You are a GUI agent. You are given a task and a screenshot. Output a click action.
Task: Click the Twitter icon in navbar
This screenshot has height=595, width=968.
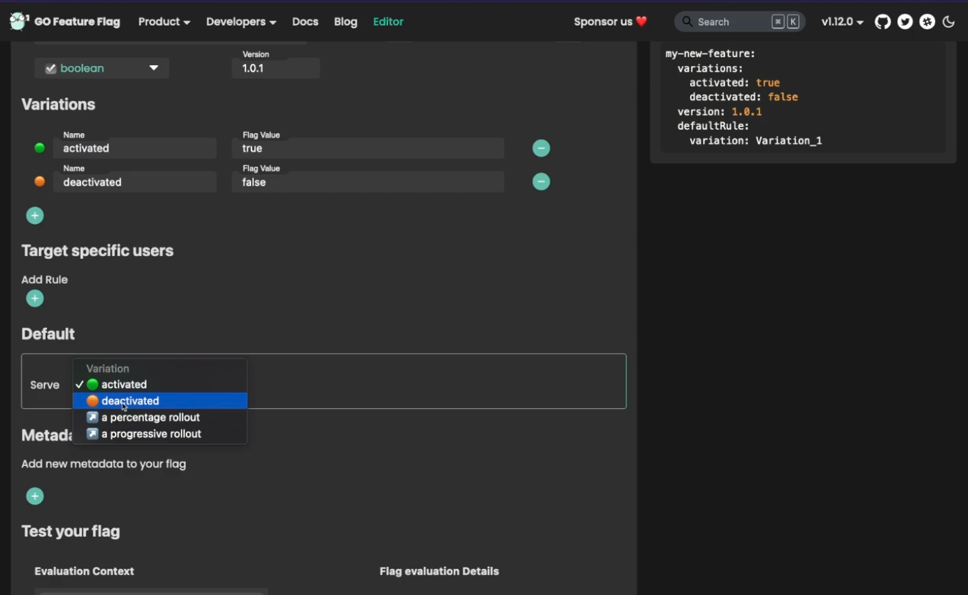click(x=905, y=22)
